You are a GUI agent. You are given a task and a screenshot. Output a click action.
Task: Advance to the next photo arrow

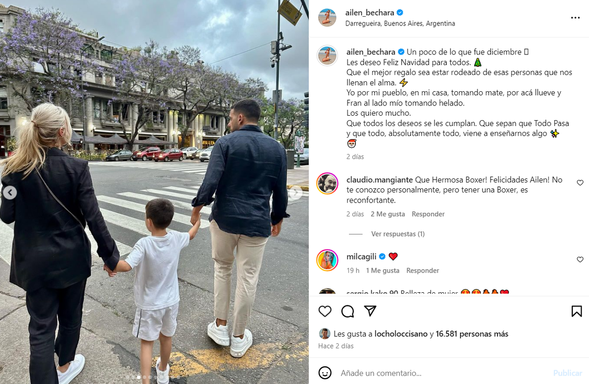click(x=295, y=193)
